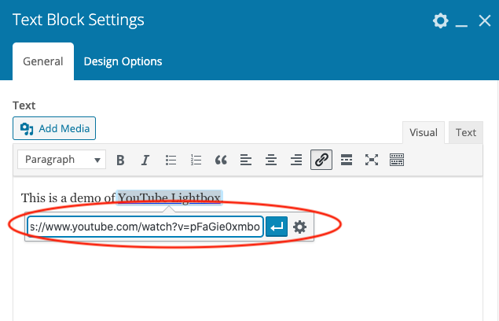Center-align the text
This screenshot has width=499, height=321.
pos(271,160)
